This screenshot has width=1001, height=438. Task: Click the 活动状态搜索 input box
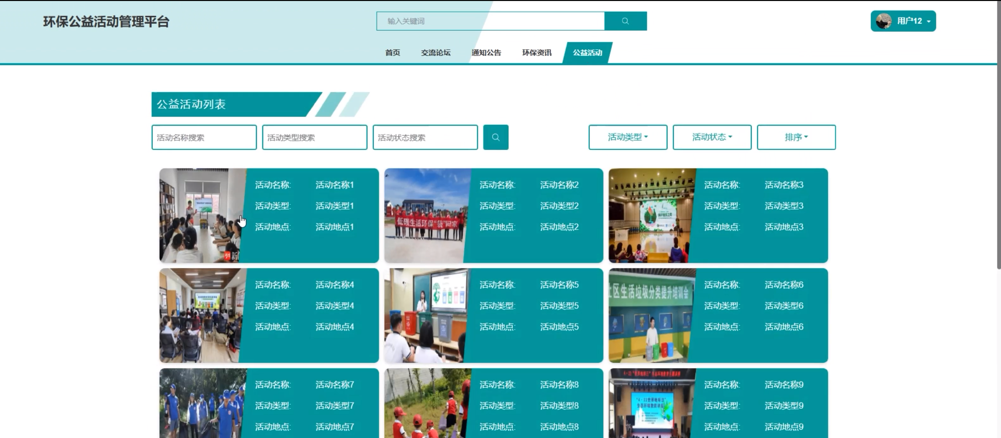click(425, 137)
